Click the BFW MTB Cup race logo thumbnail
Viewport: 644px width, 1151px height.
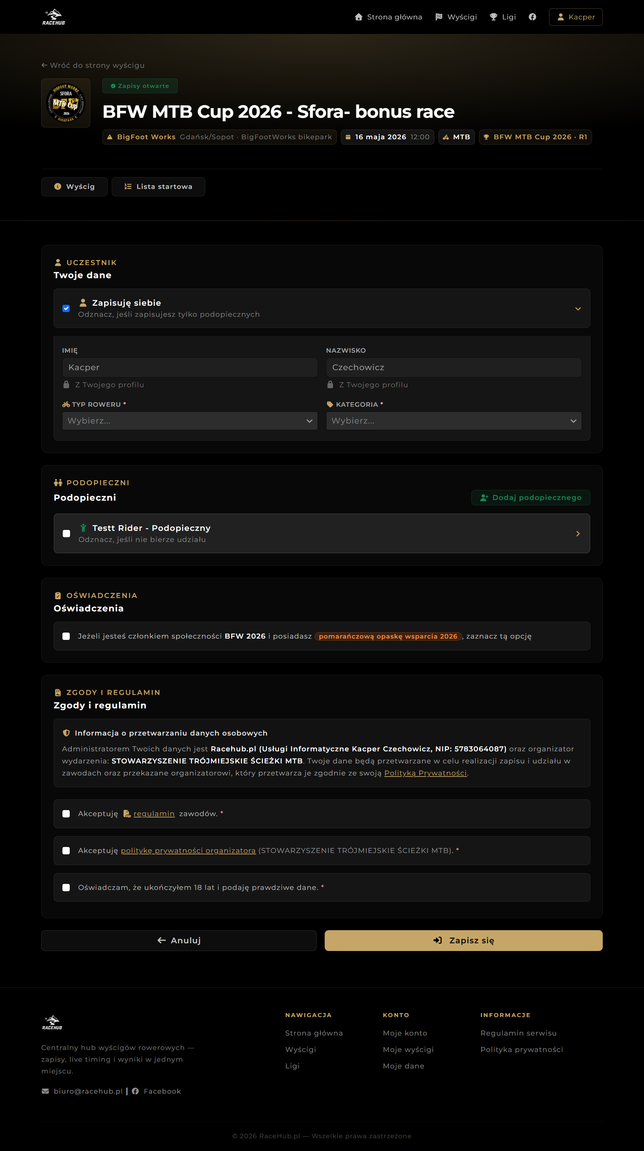[x=66, y=103]
